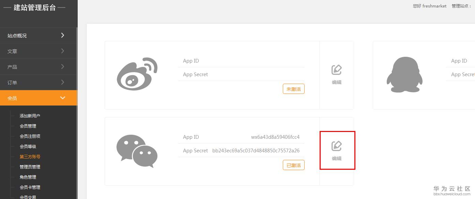The width and height of the screenshot is (475, 199).
Task: Click the 已激活 status badge
Action: [x=294, y=165]
